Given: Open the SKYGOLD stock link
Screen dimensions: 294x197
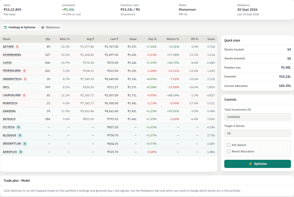Looking at the screenshot, I should 9,119.
